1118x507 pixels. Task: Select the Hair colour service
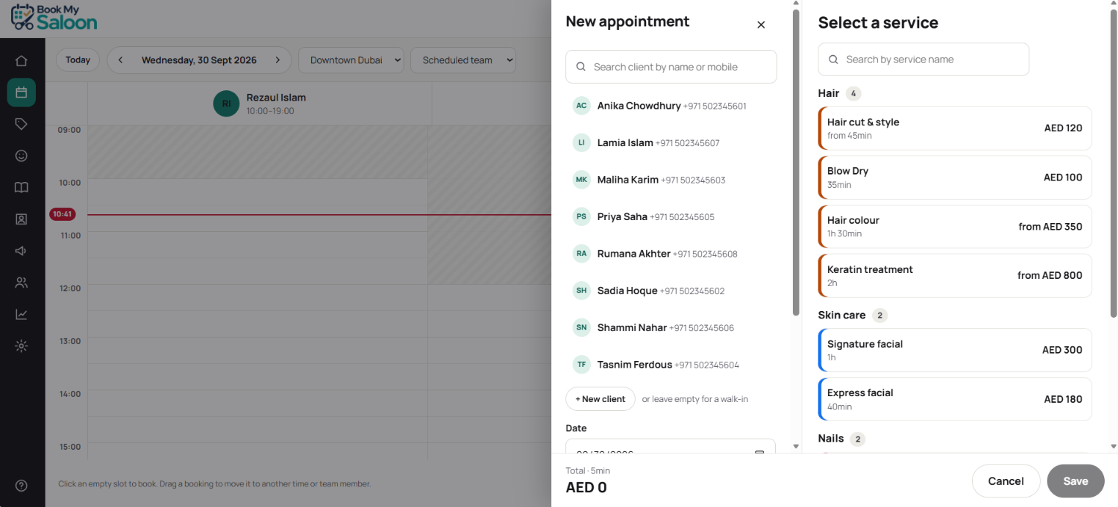tap(955, 227)
